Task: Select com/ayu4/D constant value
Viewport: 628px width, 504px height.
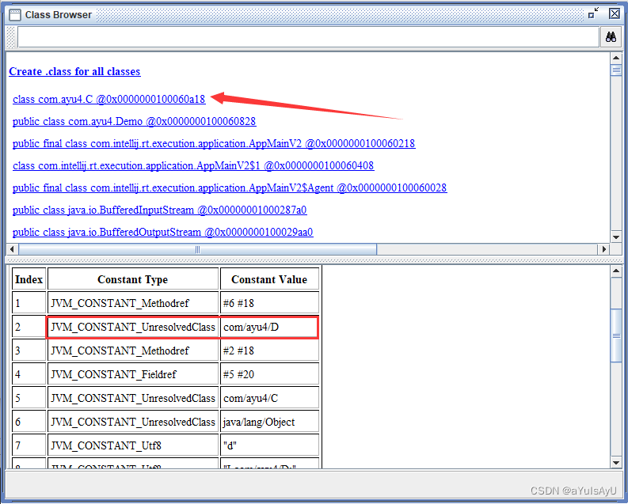Action: pyautogui.click(x=269, y=327)
